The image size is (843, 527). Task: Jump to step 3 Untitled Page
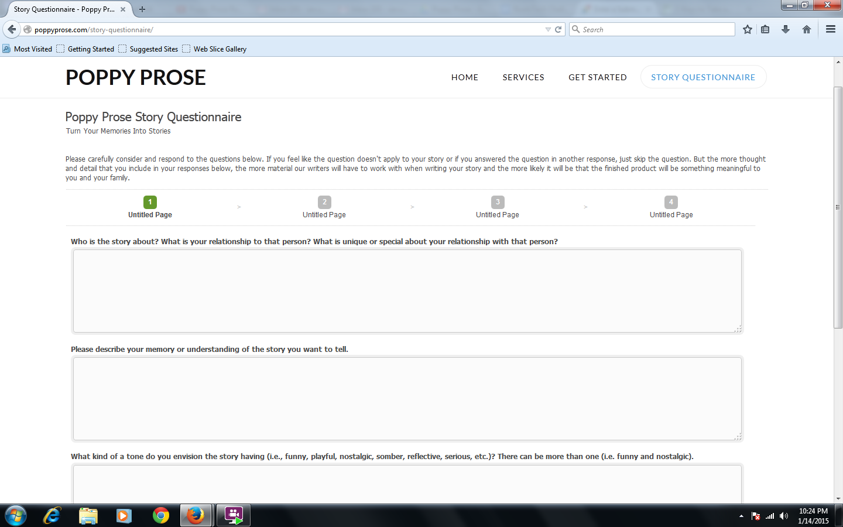click(498, 207)
